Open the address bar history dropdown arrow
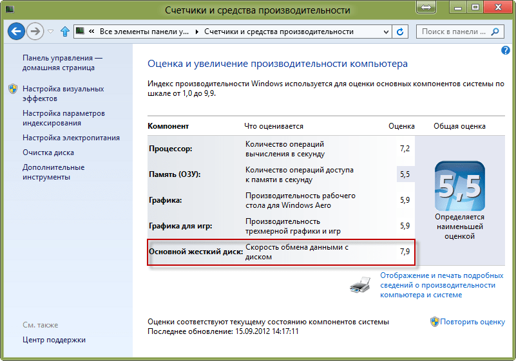Screen dimensions: 516x361 [x=385, y=32]
